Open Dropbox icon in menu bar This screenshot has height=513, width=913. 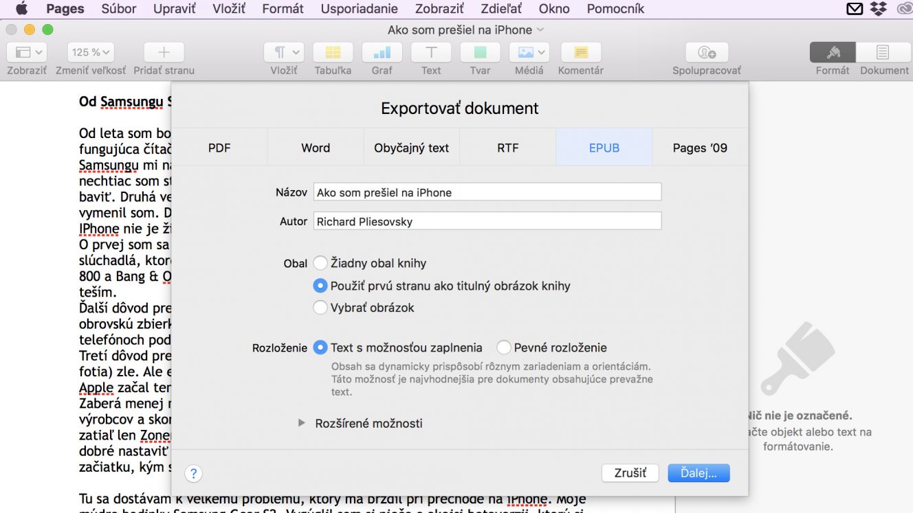(879, 9)
